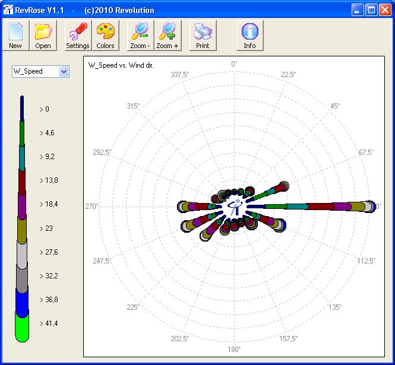Expand the W_Speed dropdown arrow
The width and height of the screenshot is (395, 365).
pos(64,71)
